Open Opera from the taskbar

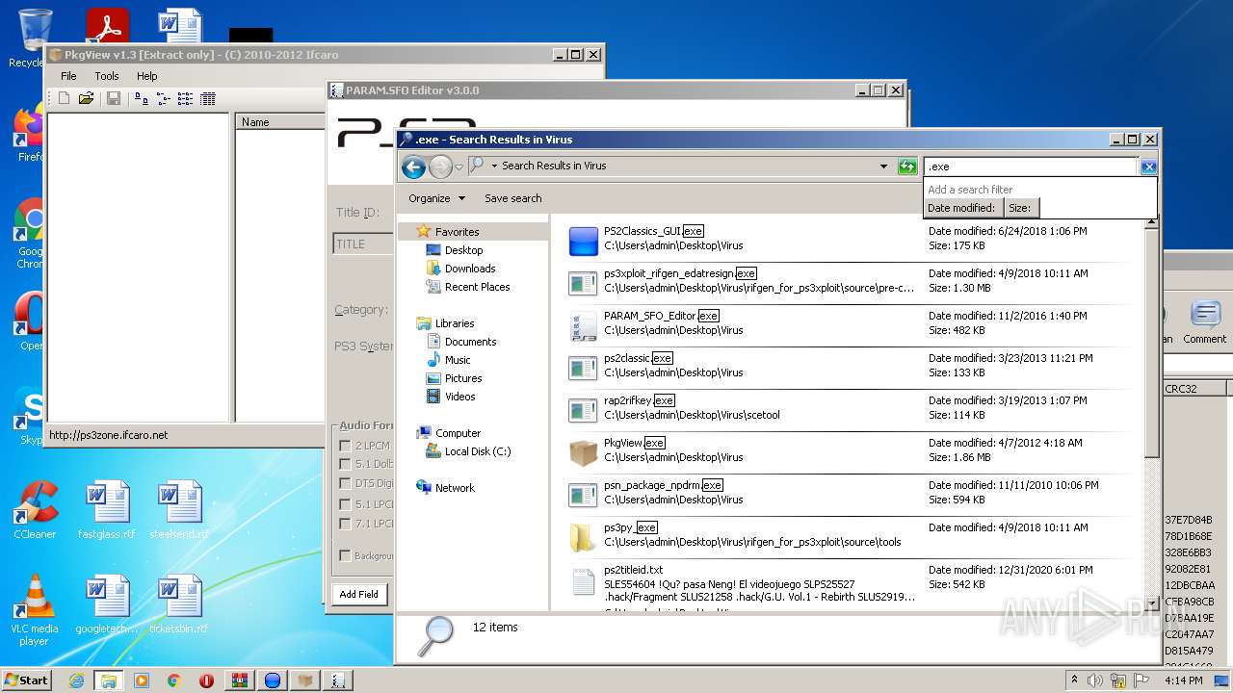[x=206, y=680]
